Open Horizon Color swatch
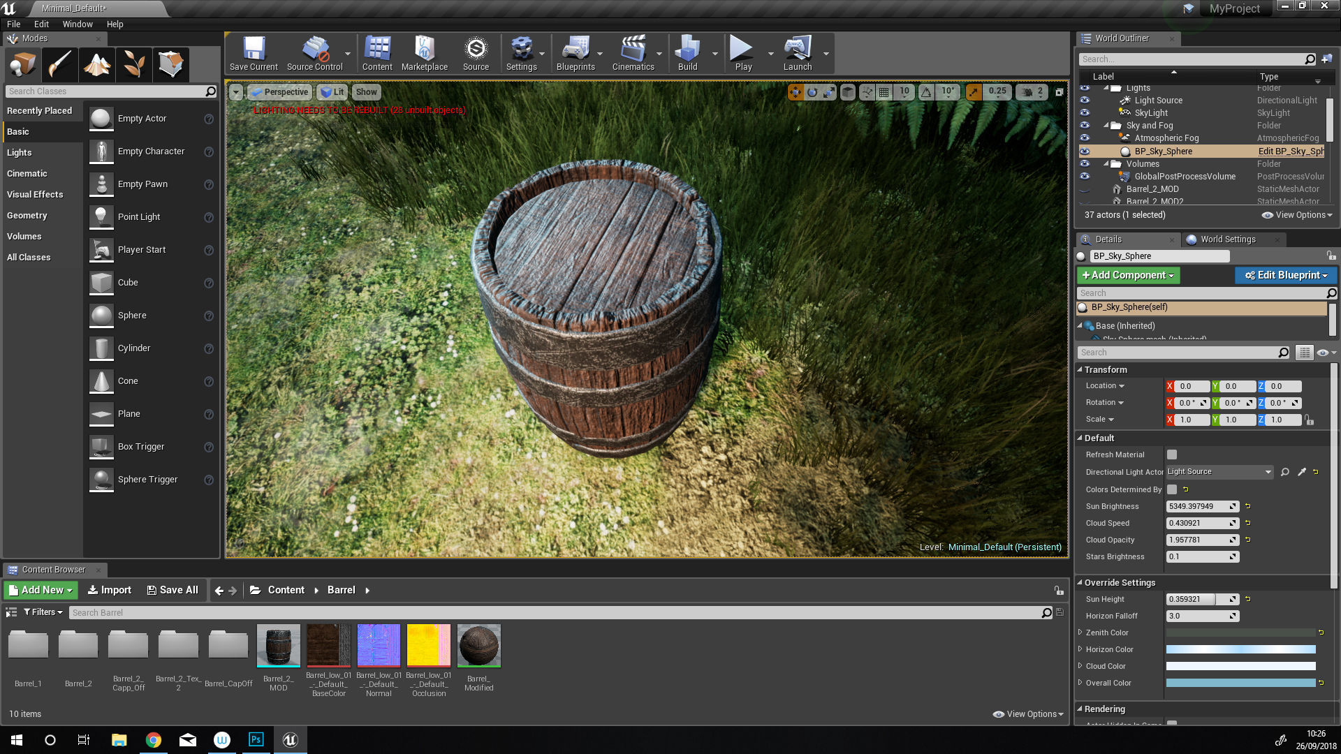1341x754 pixels. [x=1240, y=650]
